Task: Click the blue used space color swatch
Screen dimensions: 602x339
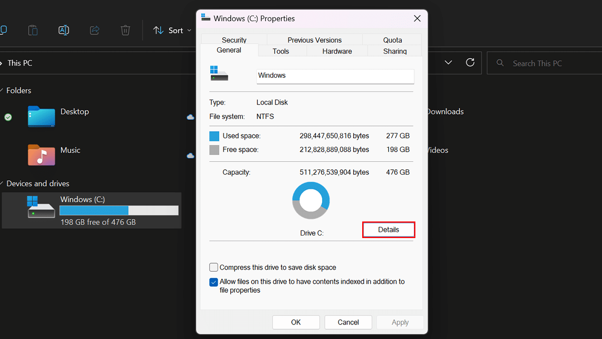Action: (x=214, y=136)
